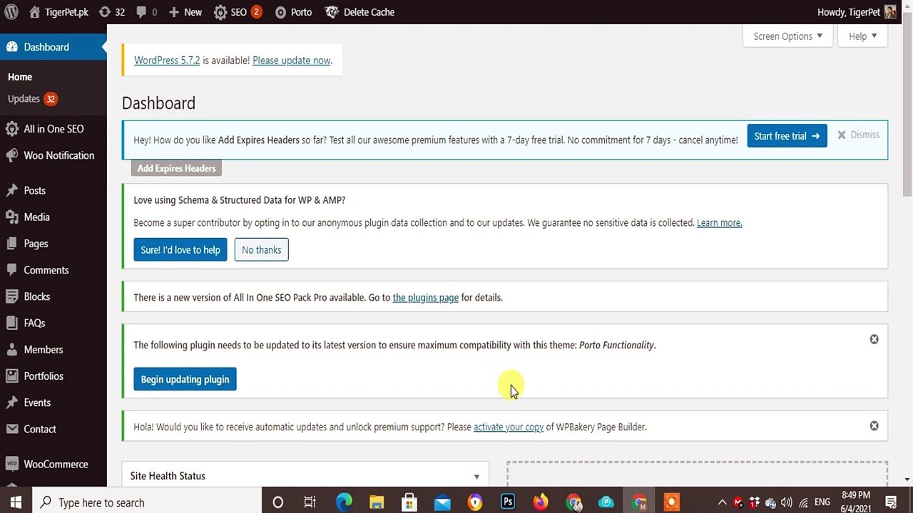The image size is (913, 513).
Task: Expand the Help dropdown tab
Action: (x=863, y=36)
